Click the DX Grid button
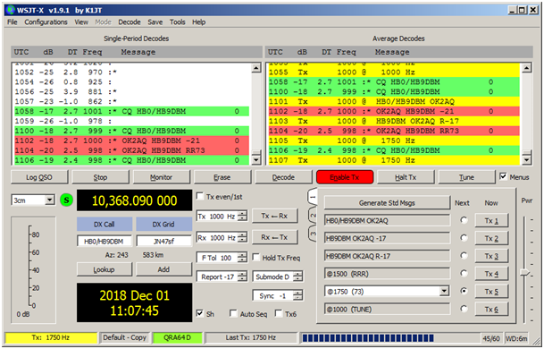The width and height of the screenshot is (544, 349). coord(163,225)
